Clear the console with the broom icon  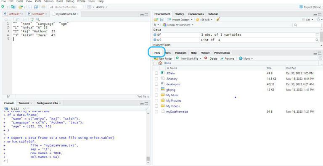147,108
